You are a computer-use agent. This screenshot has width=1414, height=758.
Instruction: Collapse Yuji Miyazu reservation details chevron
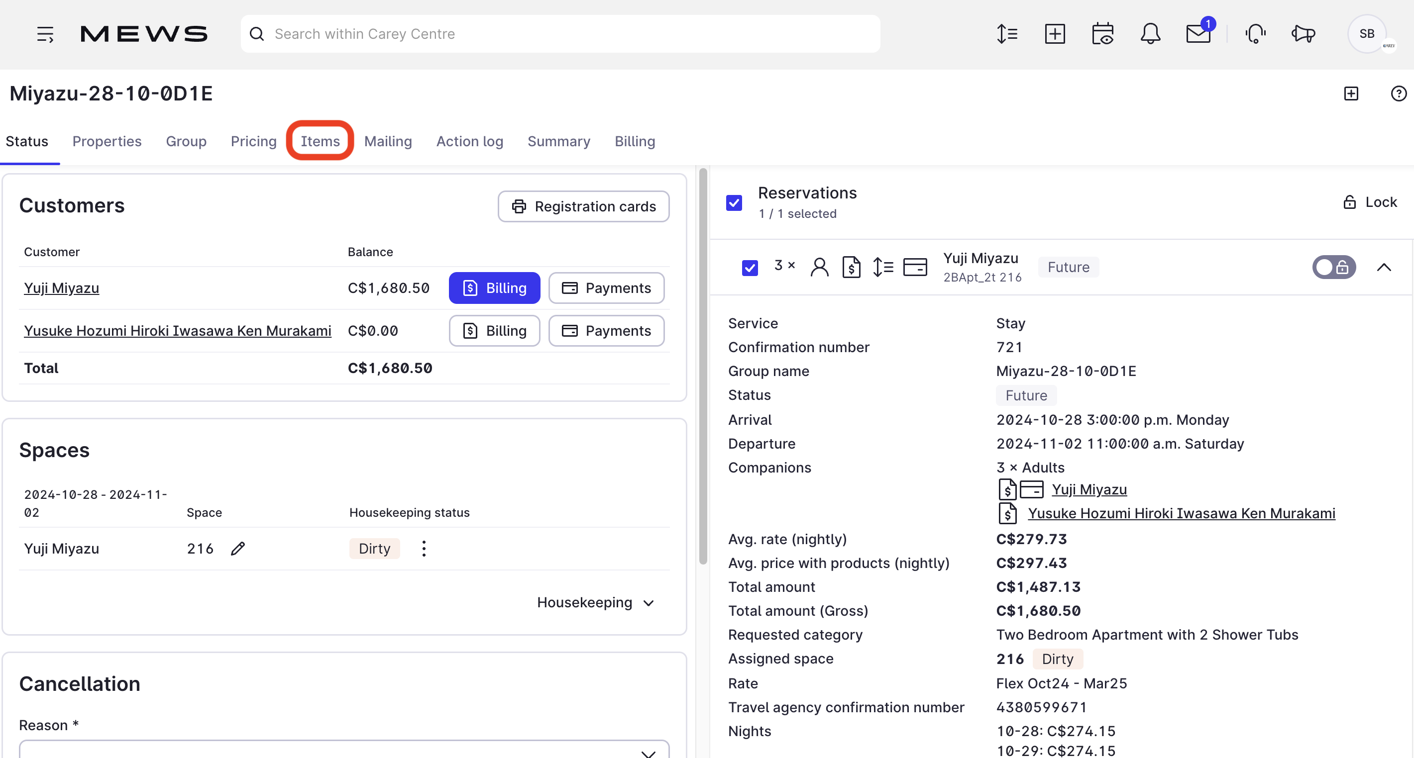1384,267
